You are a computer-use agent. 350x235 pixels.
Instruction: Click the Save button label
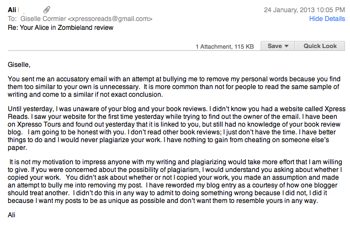274,46
